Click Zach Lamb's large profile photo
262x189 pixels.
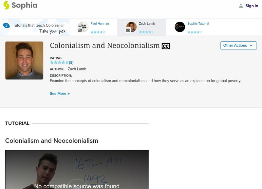[24, 60]
